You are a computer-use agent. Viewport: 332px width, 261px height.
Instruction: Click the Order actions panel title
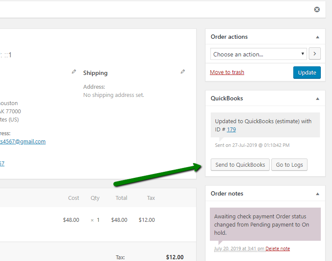point(229,37)
